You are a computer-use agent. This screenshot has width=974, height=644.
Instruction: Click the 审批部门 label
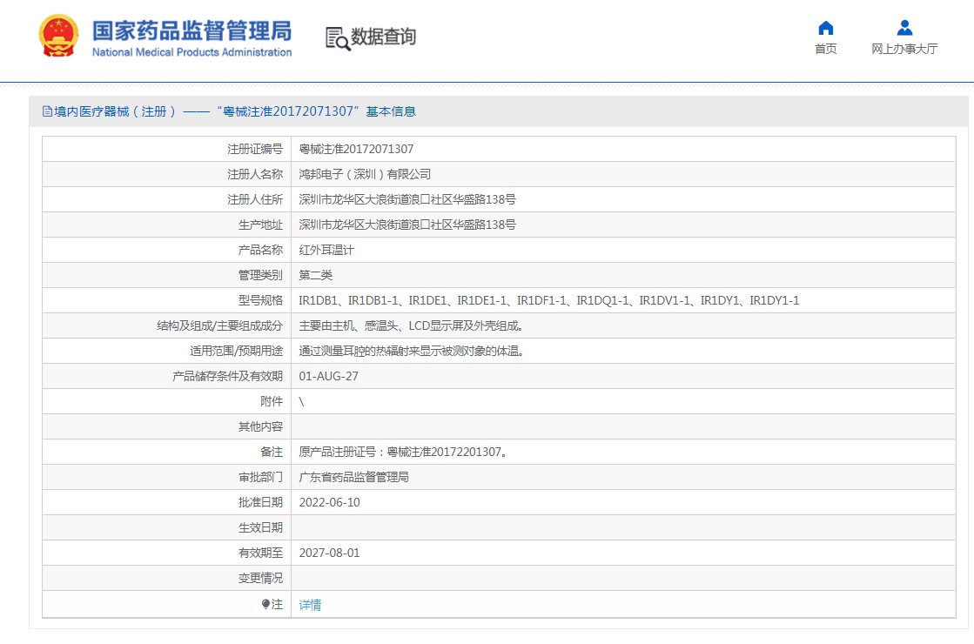(260, 477)
